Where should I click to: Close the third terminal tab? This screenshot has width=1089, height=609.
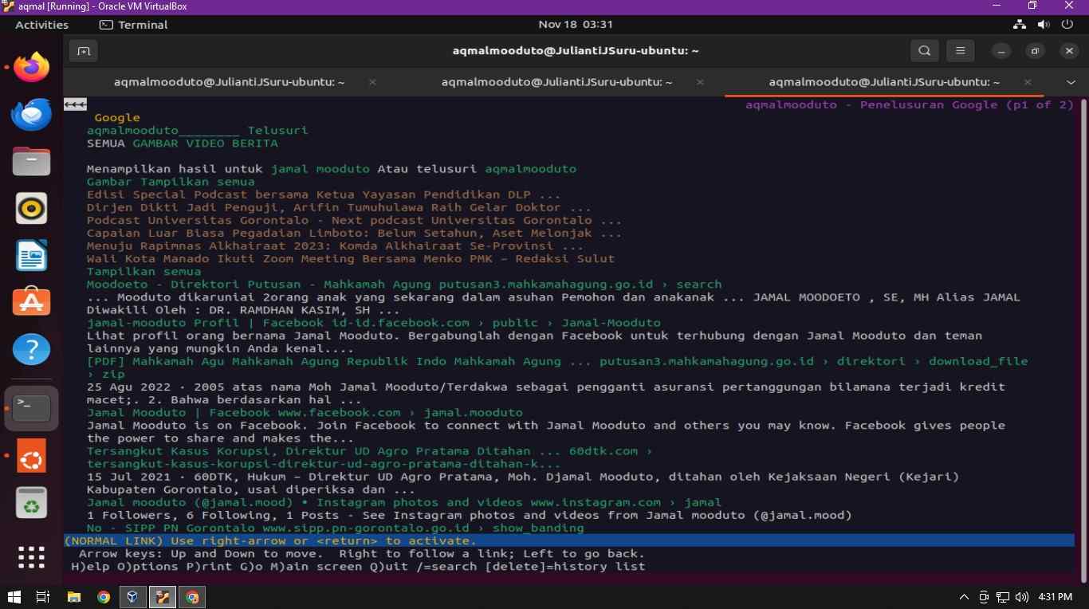coord(1028,82)
